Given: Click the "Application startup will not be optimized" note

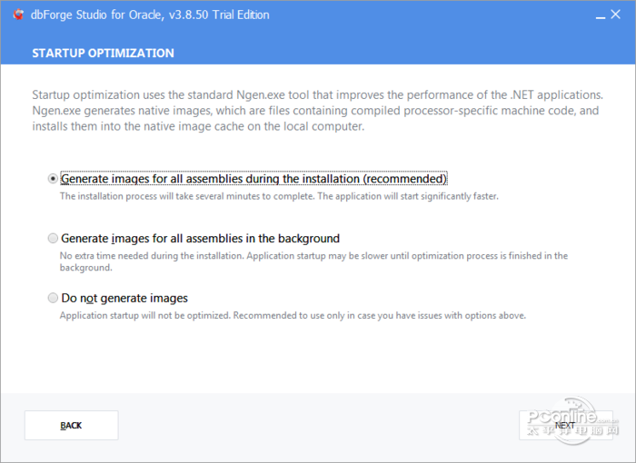Looking at the screenshot, I should pos(293,315).
